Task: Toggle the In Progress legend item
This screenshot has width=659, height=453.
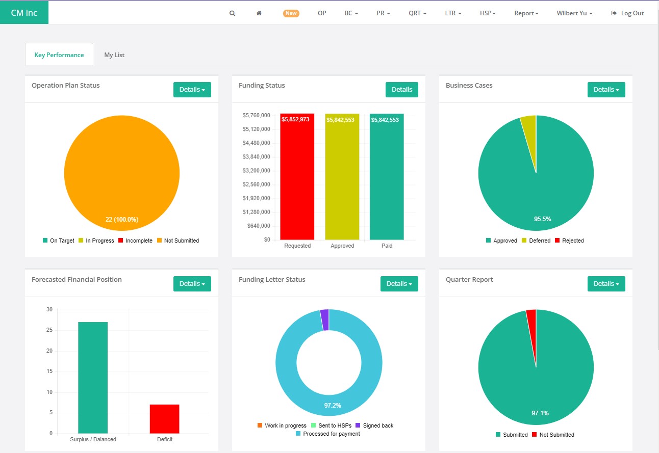Action: pos(96,241)
